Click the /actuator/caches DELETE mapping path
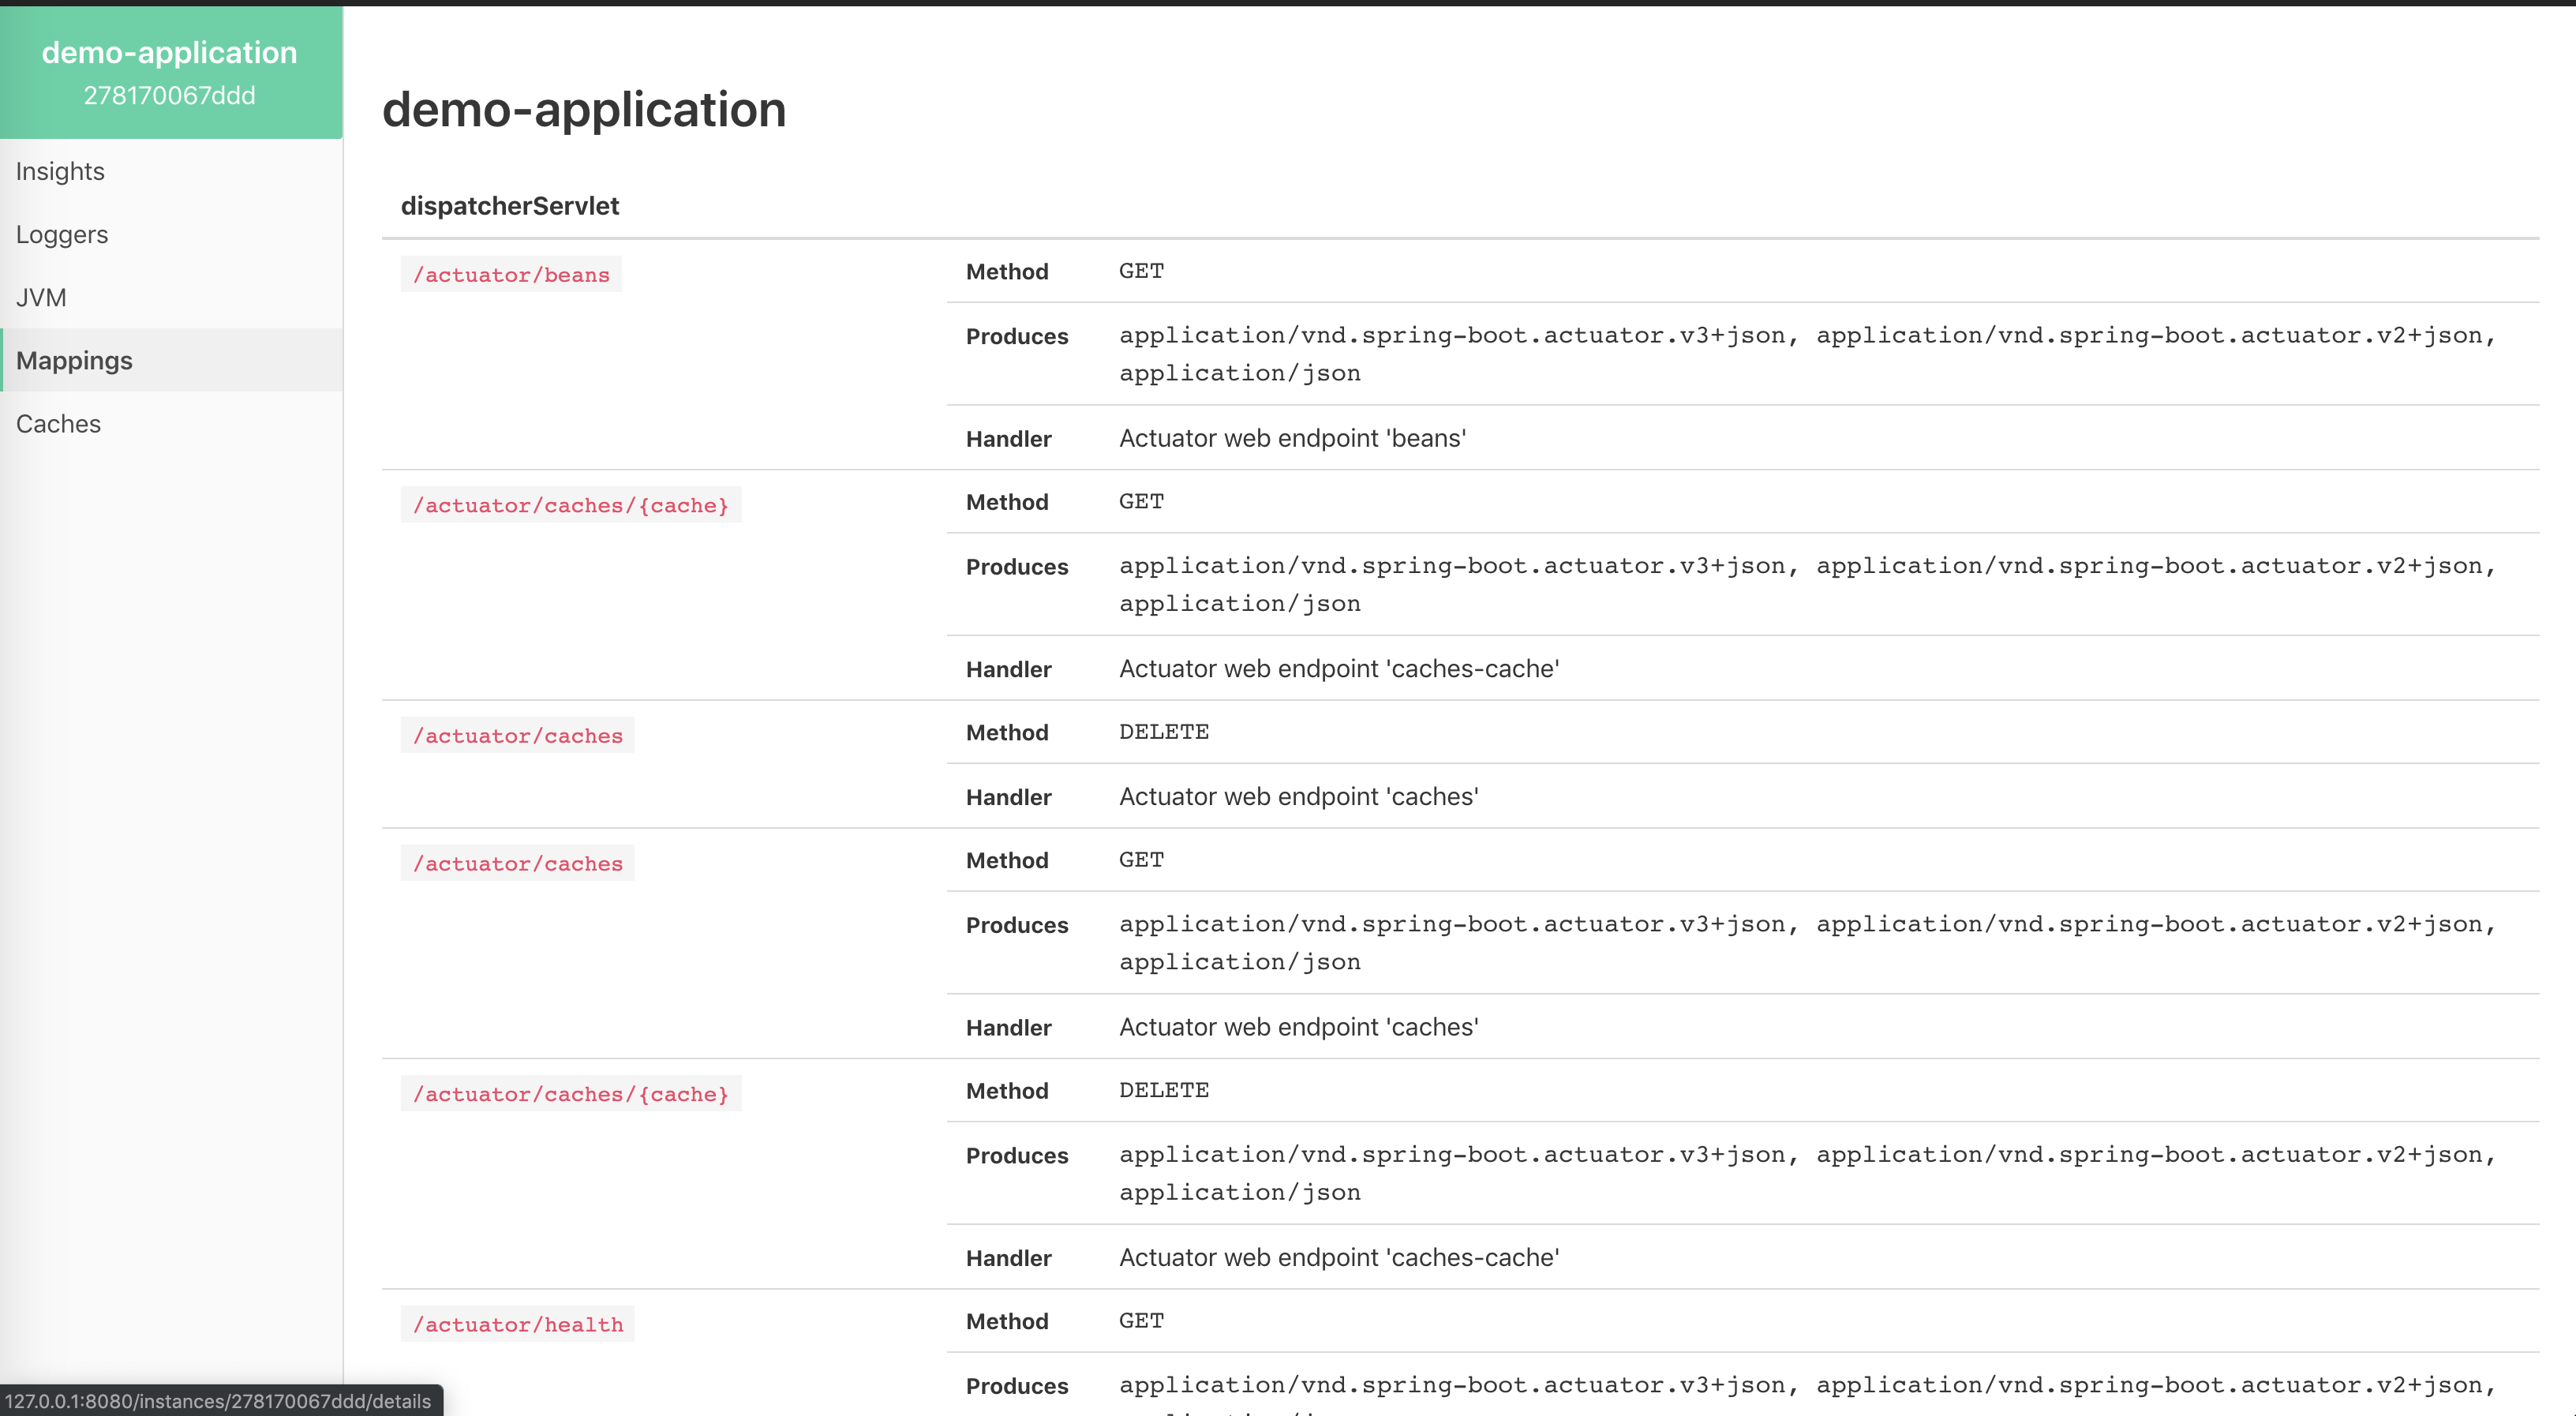 point(517,736)
